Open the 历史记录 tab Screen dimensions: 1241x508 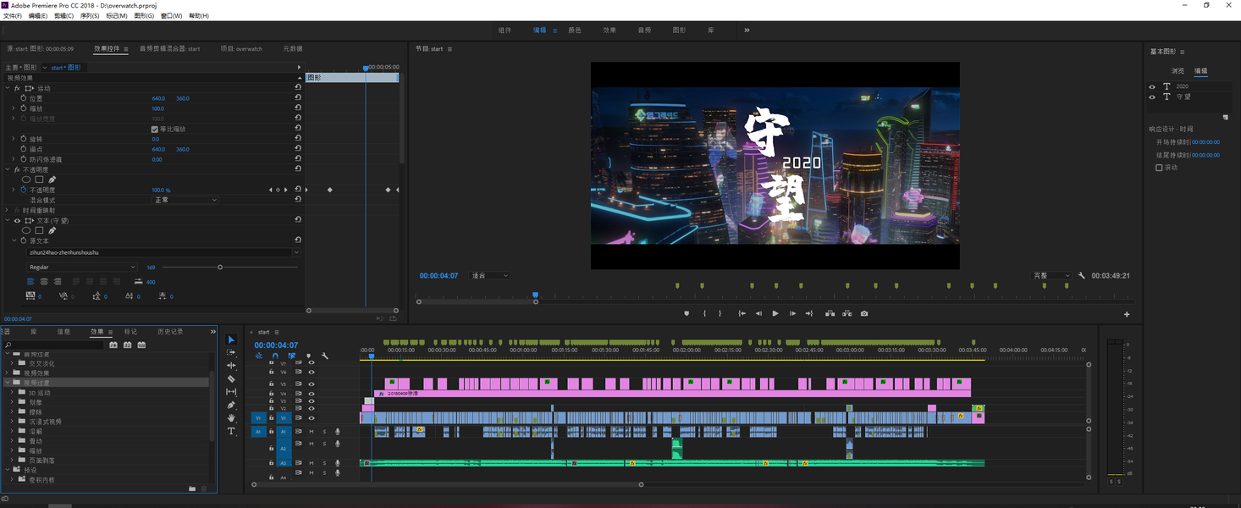point(170,332)
